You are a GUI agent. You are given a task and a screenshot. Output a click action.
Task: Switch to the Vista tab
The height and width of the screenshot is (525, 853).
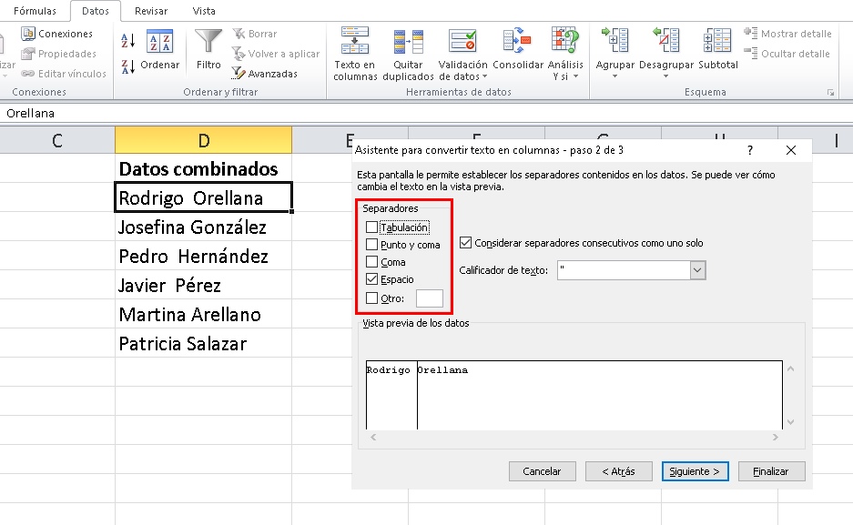pos(203,11)
